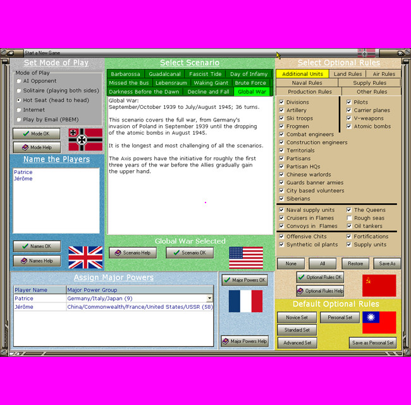
Task: Select the Global War scenario tab
Action: coord(252,92)
